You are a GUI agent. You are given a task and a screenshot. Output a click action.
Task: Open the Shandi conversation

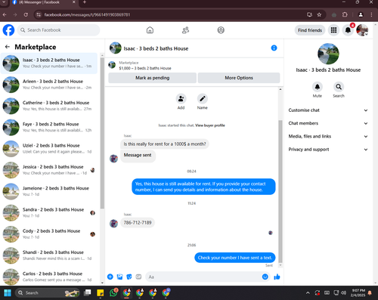[49, 255]
